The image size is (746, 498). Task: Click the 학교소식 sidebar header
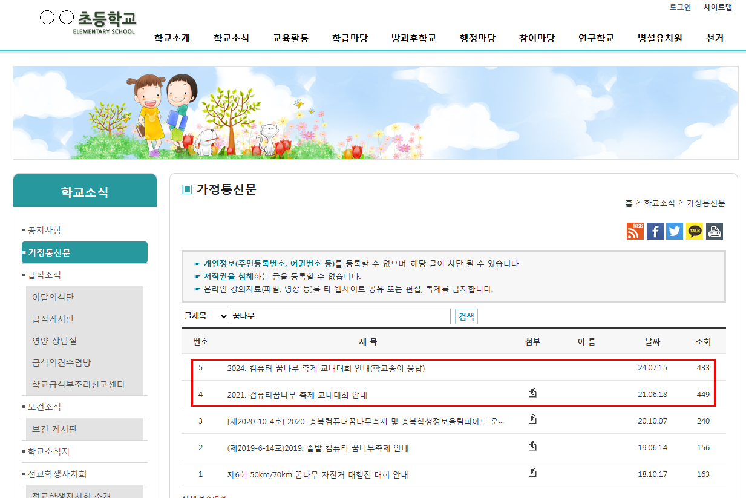[x=85, y=192]
